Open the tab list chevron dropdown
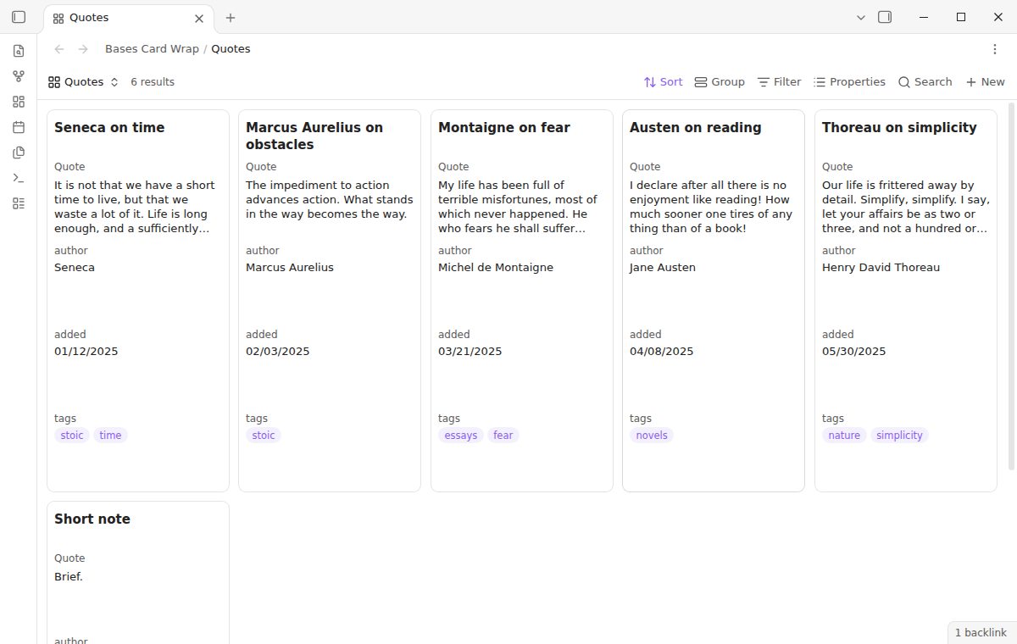Screen dimensions: 1017x644 point(861,17)
